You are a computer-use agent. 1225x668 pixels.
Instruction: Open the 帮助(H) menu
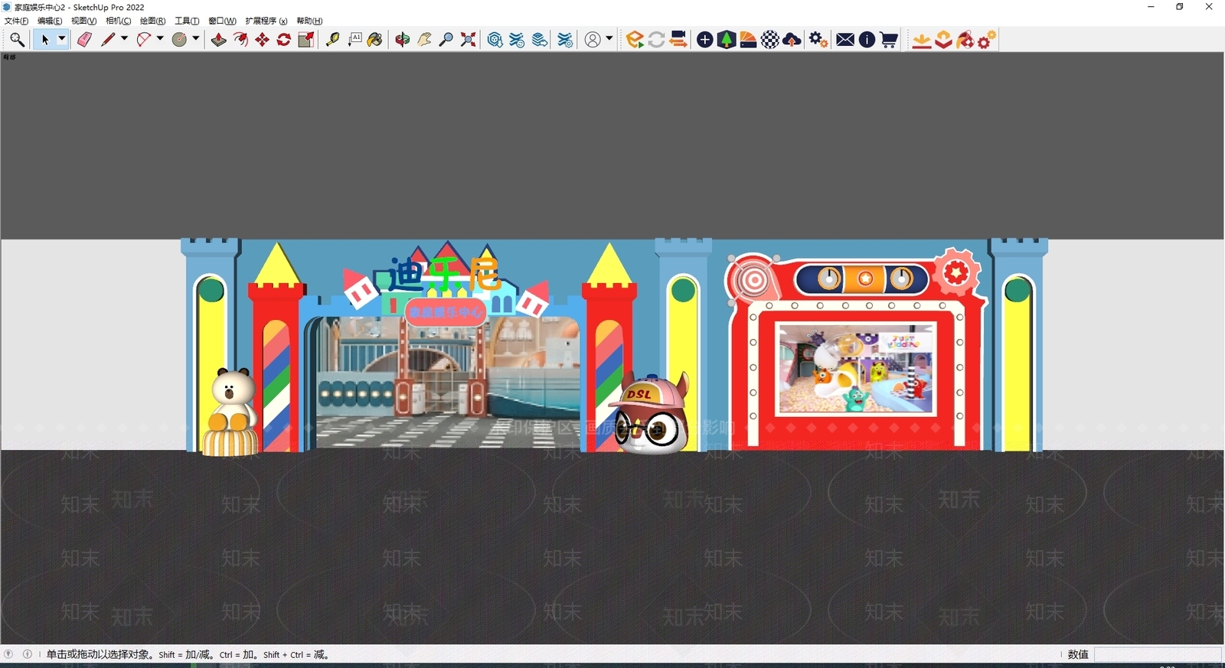pyautogui.click(x=309, y=21)
